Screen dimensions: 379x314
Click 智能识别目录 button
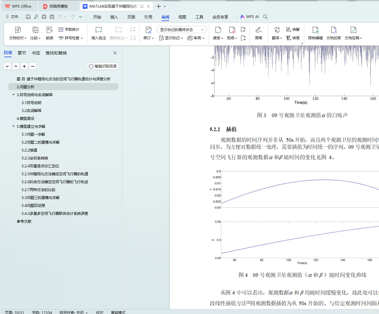103,66
